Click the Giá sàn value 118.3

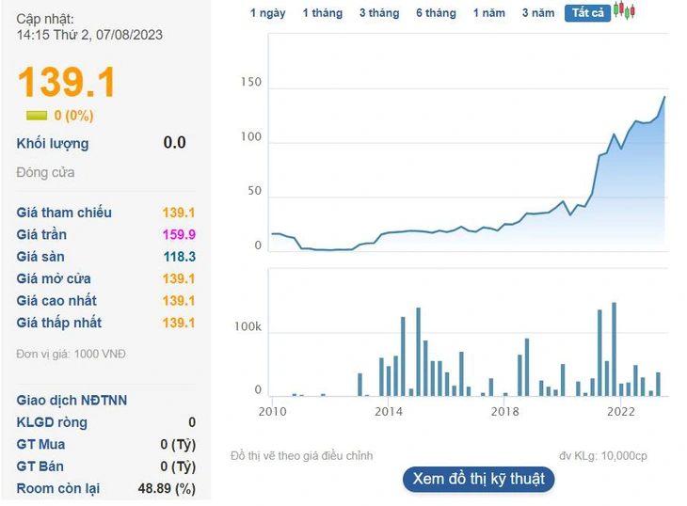click(x=179, y=257)
